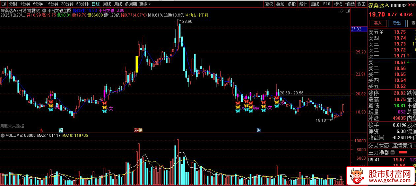Click the 主力净额 list icon

(x=392, y=152)
